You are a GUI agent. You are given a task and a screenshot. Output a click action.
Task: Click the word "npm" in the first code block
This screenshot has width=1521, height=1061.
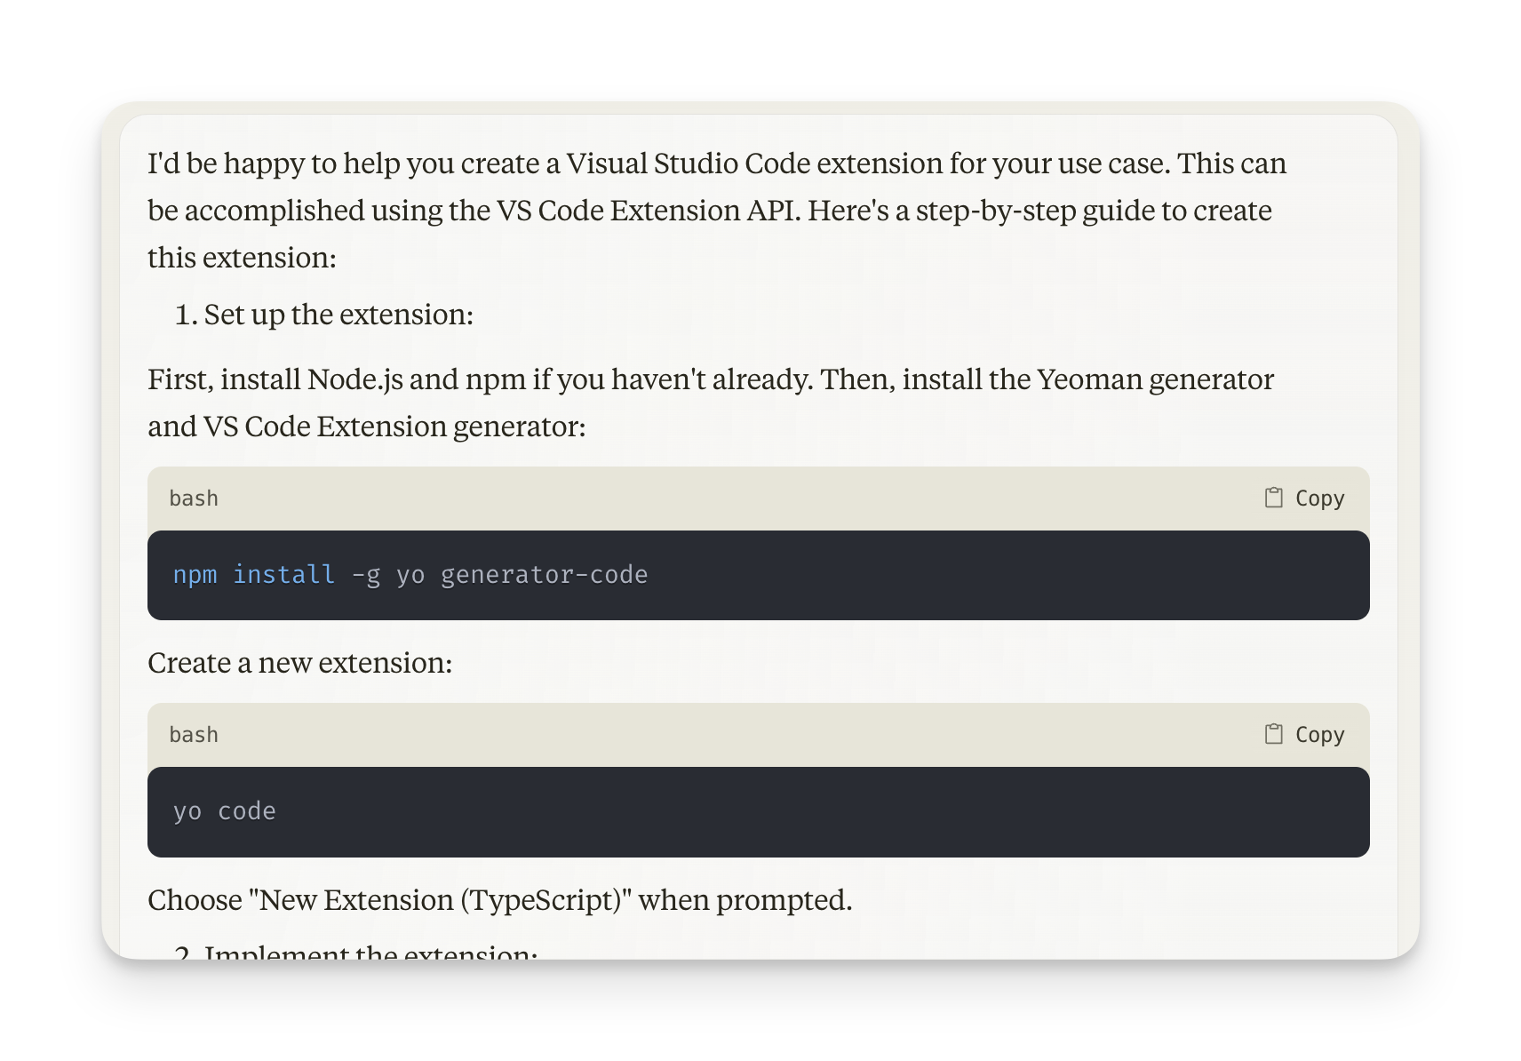pyautogui.click(x=195, y=575)
